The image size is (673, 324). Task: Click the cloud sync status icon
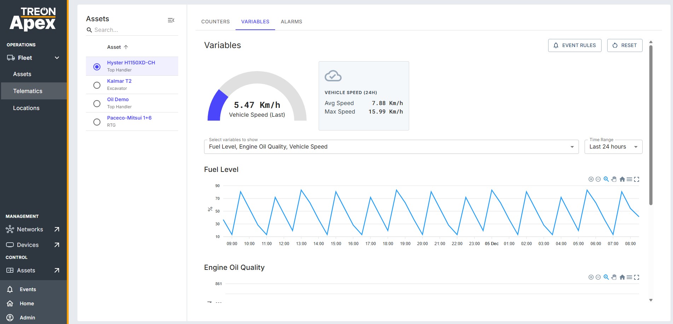pyautogui.click(x=333, y=76)
